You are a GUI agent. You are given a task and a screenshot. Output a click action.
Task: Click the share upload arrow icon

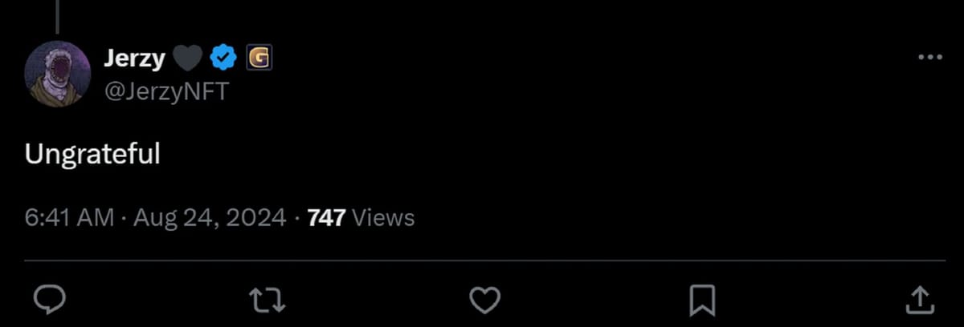919,300
